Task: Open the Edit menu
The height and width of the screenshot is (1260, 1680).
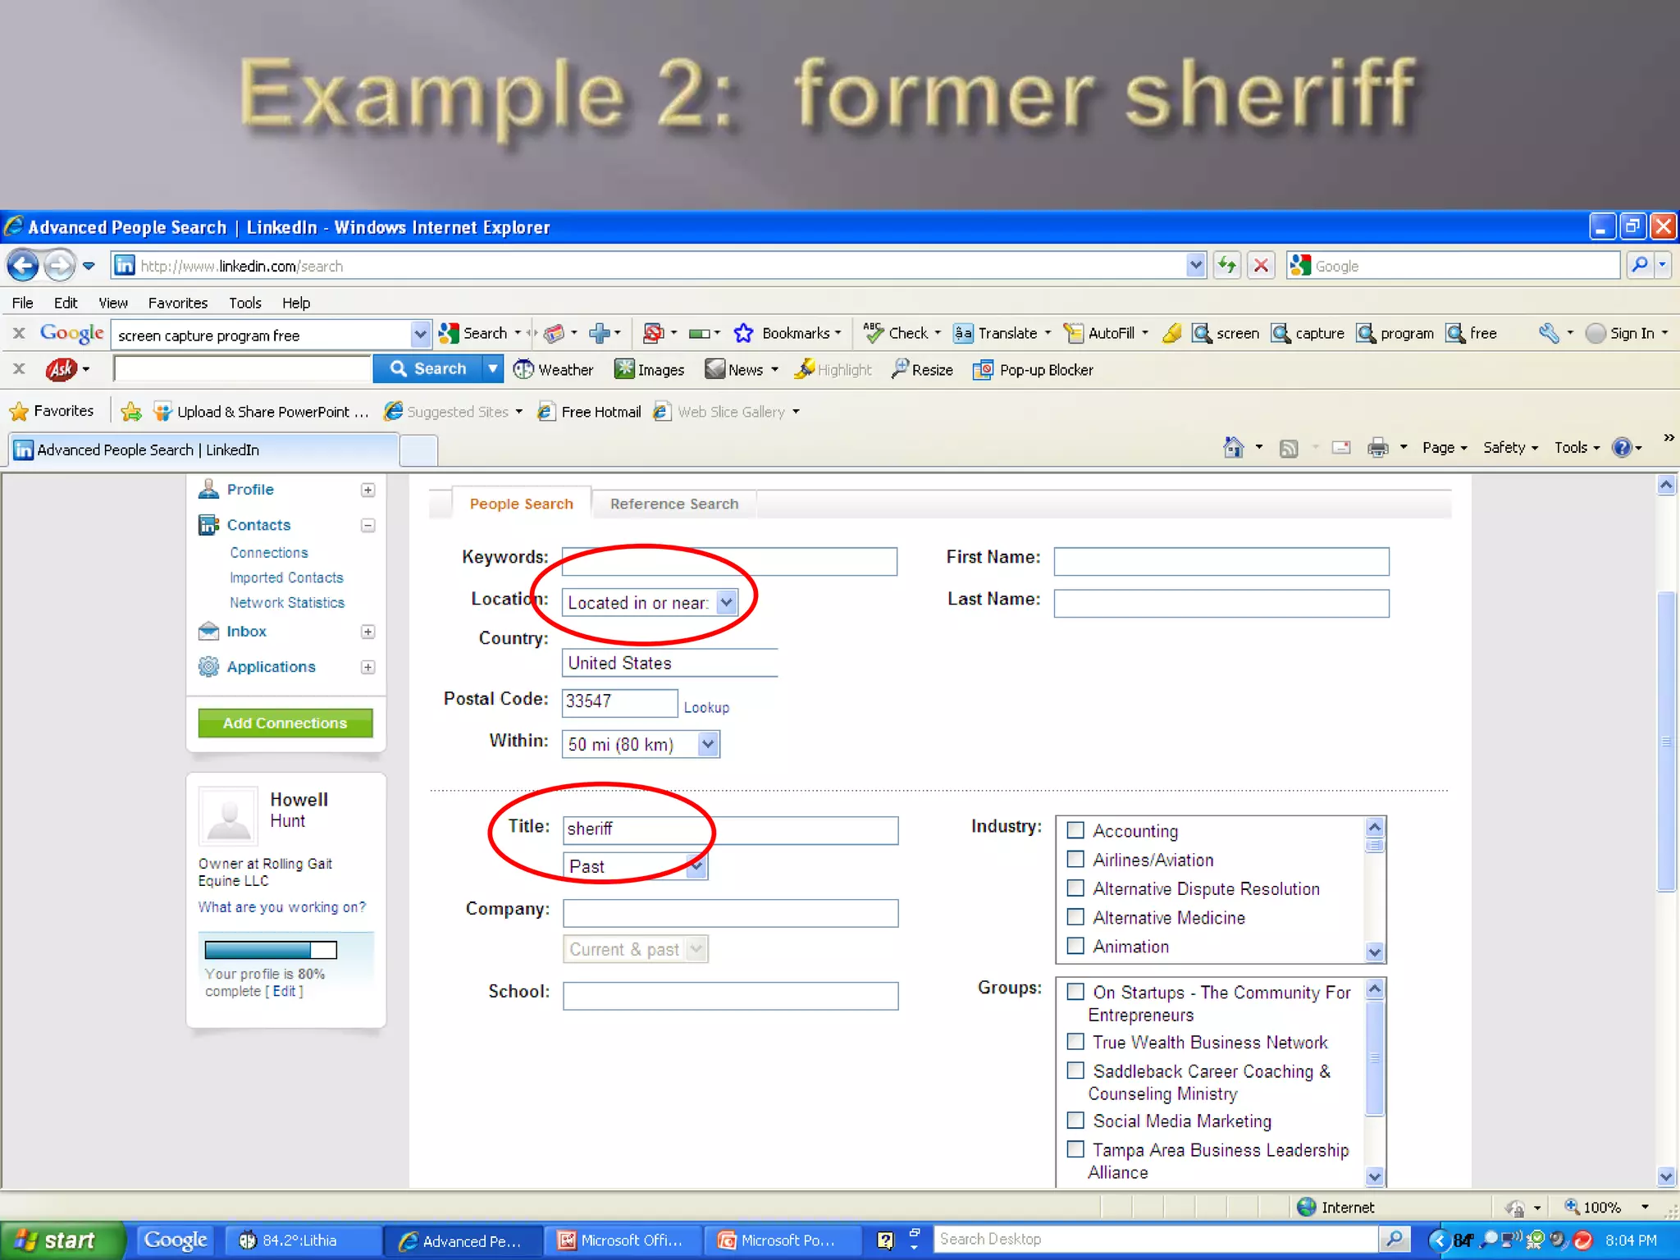Action: pos(66,303)
